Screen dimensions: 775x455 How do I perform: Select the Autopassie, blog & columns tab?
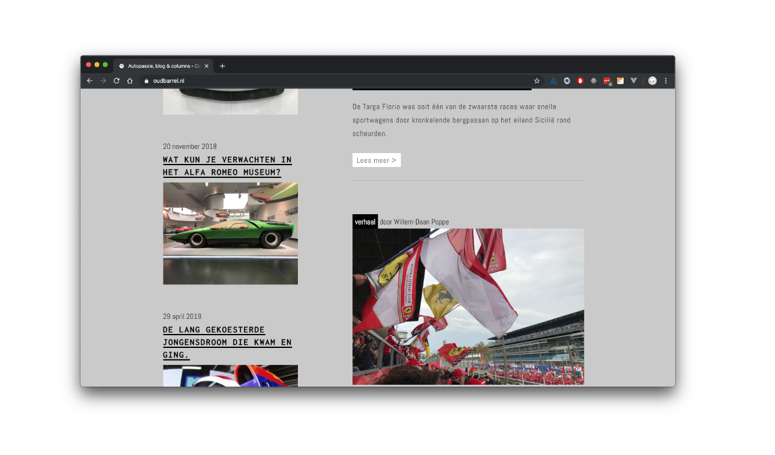[x=162, y=66]
